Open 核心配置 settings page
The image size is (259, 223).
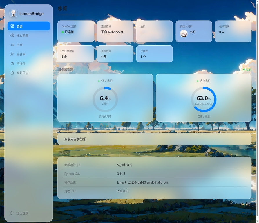pyautogui.click(x=29, y=35)
